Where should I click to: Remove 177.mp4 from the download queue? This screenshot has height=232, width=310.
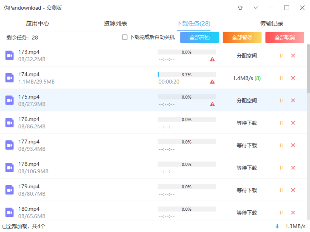293,145
